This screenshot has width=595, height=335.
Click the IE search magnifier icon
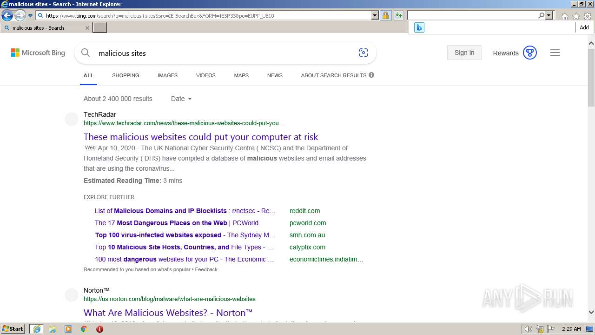[x=541, y=15]
